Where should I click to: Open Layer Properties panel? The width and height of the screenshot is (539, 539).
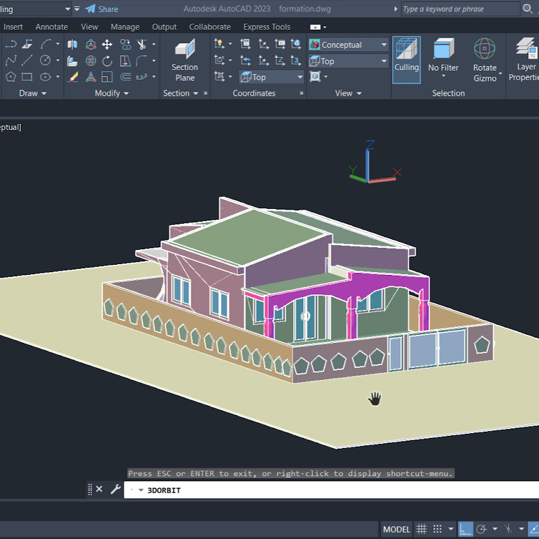point(526,59)
